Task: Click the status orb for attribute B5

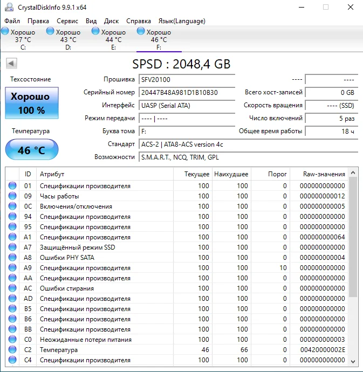Action: click(x=12, y=308)
